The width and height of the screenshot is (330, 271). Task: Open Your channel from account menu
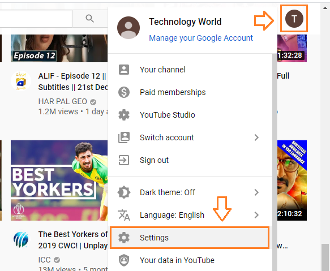pos(190,70)
